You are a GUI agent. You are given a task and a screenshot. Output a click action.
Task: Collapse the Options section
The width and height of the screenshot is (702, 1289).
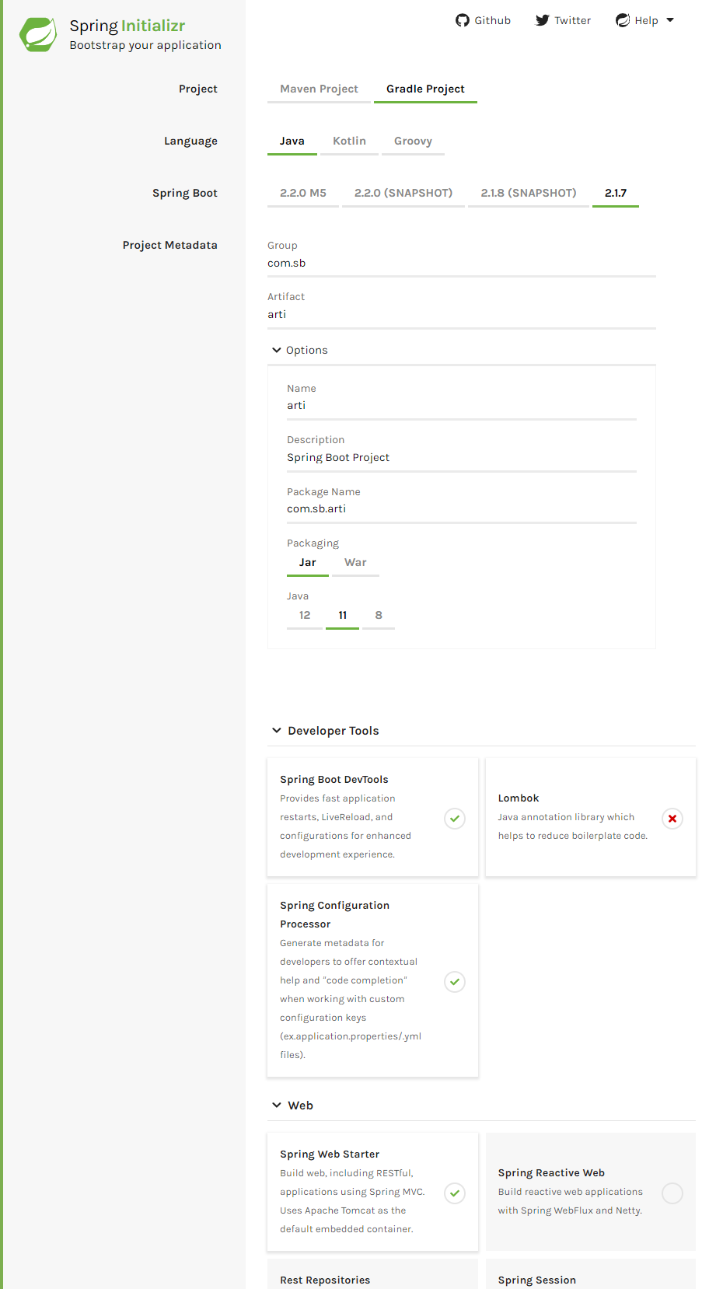(x=299, y=351)
